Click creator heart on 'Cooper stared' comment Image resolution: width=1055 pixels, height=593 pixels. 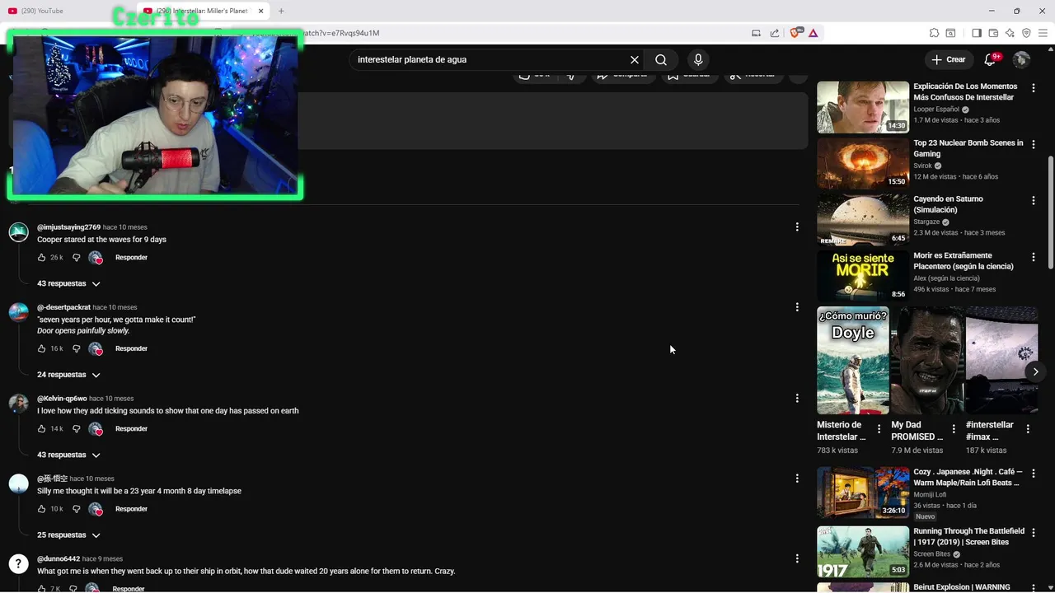click(96, 258)
